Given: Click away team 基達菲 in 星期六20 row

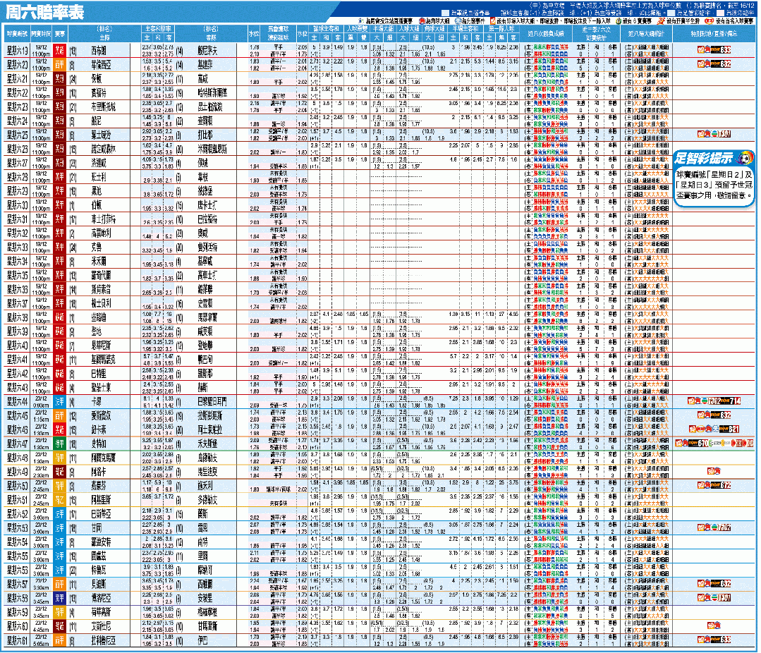Looking at the screenshot, I should (x=205, y=64).
